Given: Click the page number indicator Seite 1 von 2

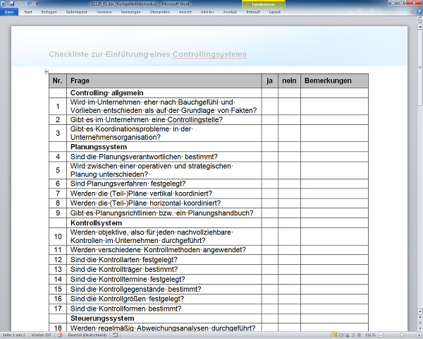Looking at the screenshot, I should 16,334.
